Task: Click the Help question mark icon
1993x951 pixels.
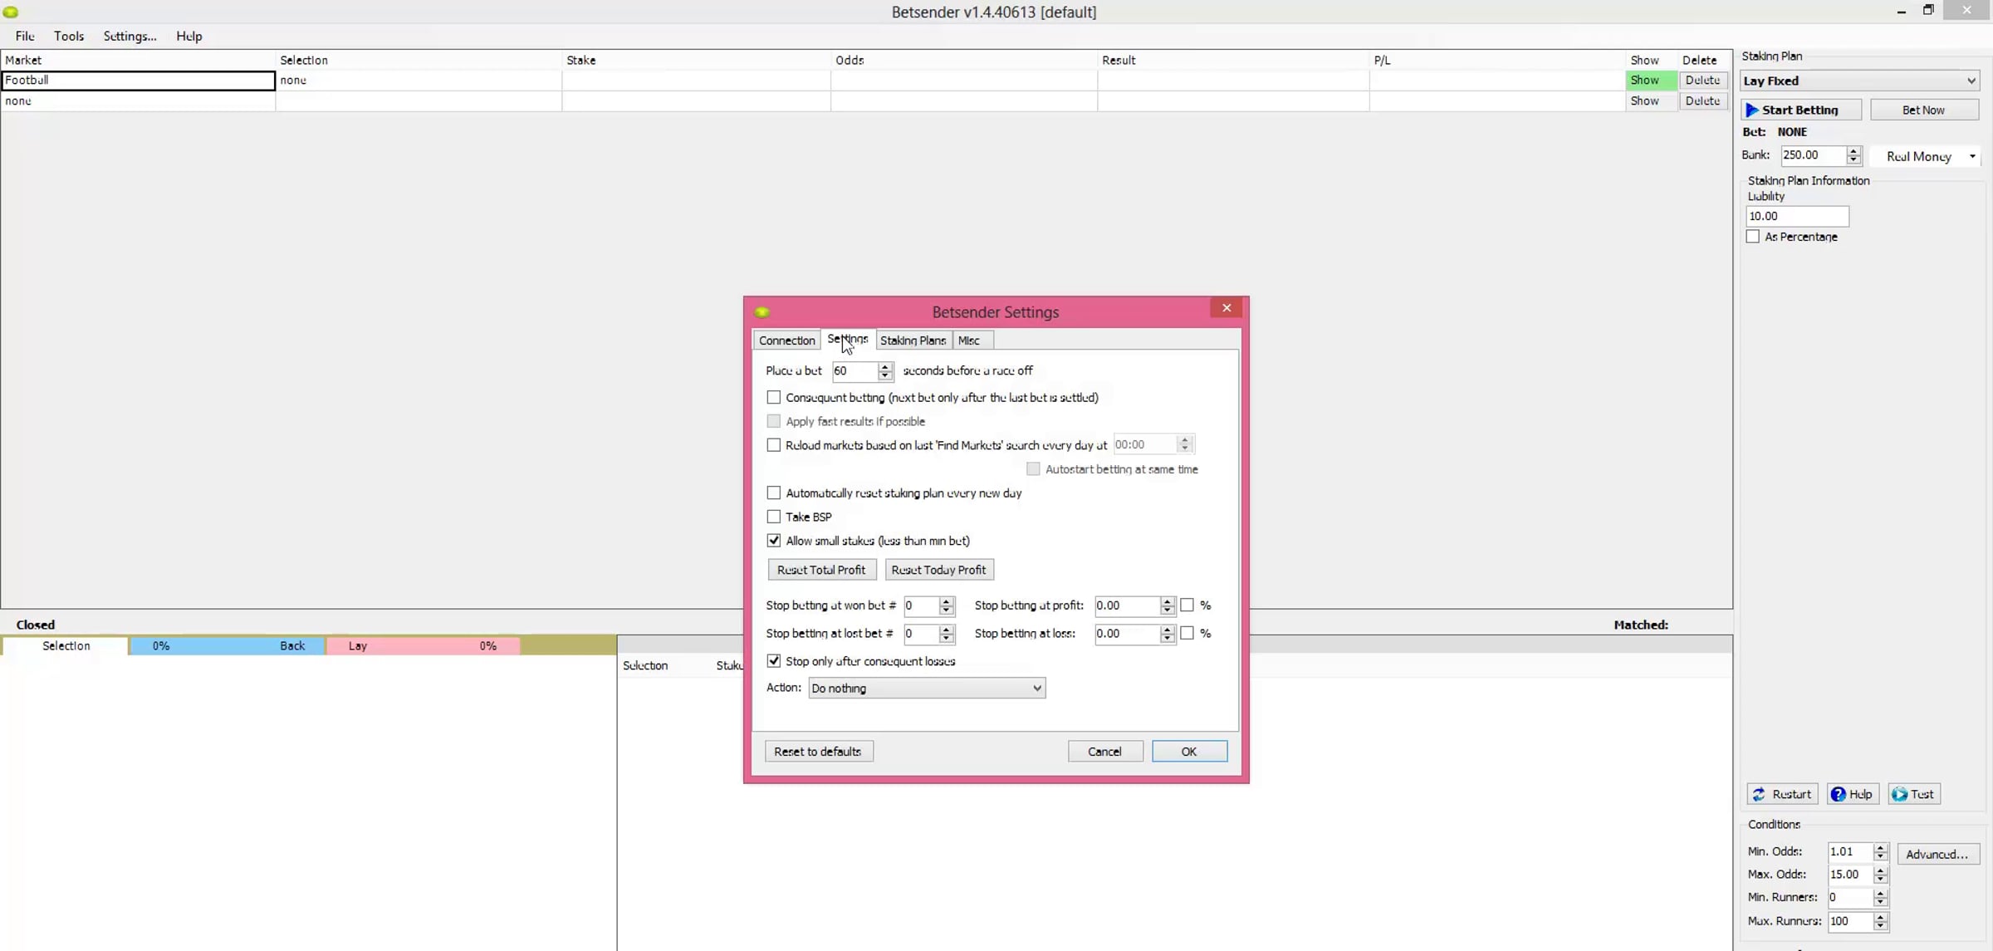Action: click(x=1839, y=794)
